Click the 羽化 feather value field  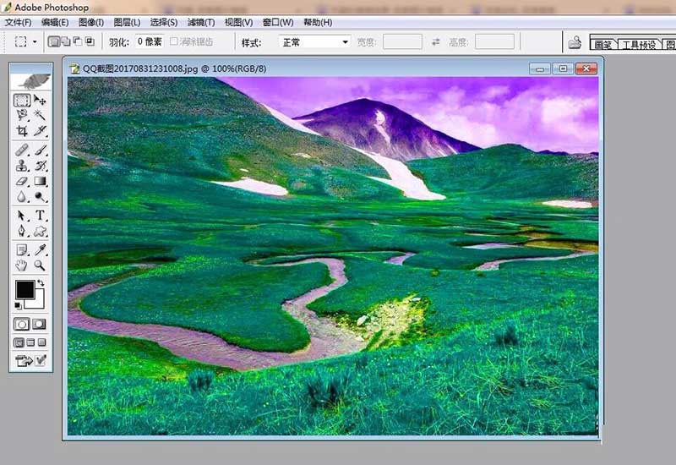150,41
